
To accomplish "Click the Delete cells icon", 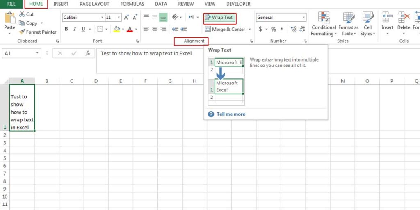I will click(x=404, y=17).
